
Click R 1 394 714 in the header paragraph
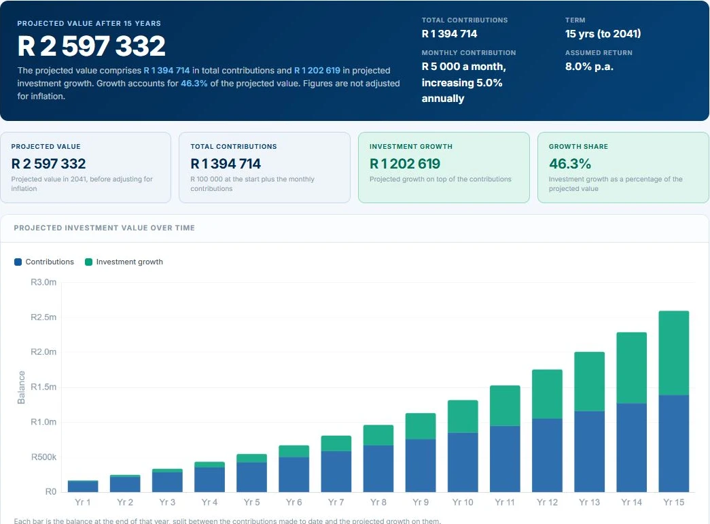[166, 70]
